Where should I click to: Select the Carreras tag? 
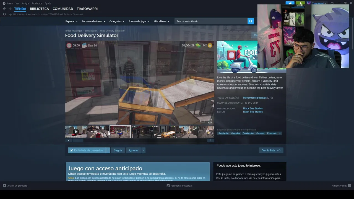(260, 133)
